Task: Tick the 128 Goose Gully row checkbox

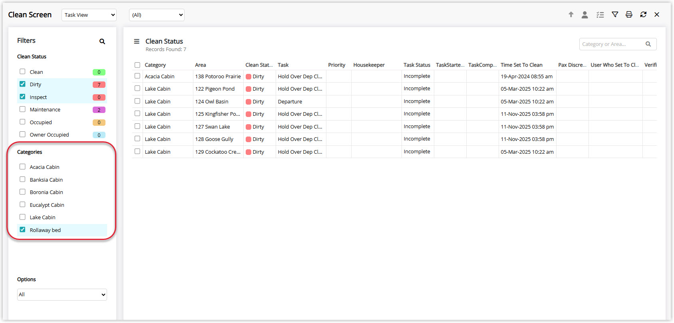Action: 137,139
